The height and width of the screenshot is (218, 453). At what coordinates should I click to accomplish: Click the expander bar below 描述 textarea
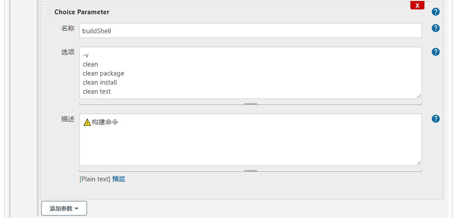(x=251, y=171)
